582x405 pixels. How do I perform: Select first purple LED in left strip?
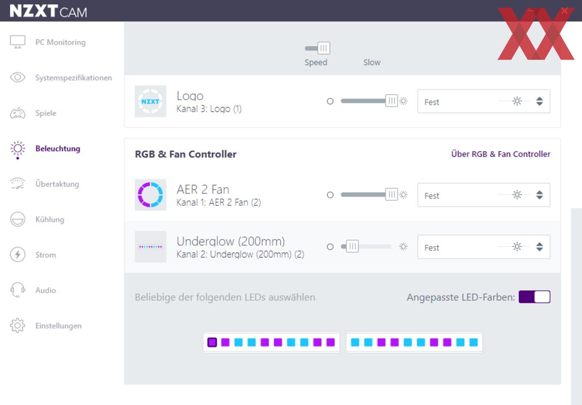coord(212,342)
